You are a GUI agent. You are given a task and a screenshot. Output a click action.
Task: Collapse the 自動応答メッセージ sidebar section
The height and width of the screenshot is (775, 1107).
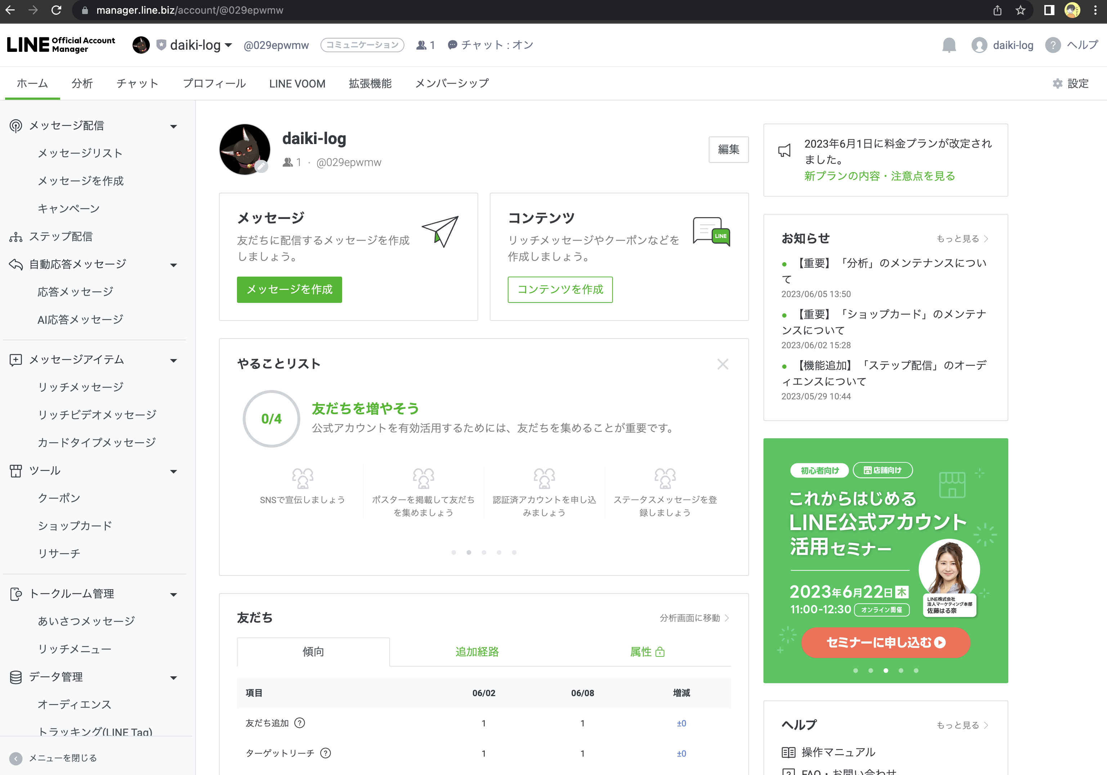pyautogui.click(x=174, y=265)
